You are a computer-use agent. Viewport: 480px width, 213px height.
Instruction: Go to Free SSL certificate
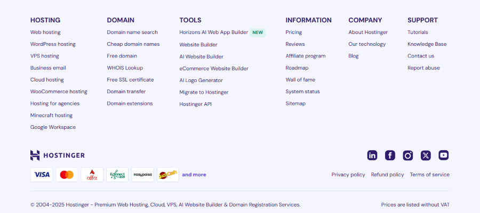click(131, 80)
